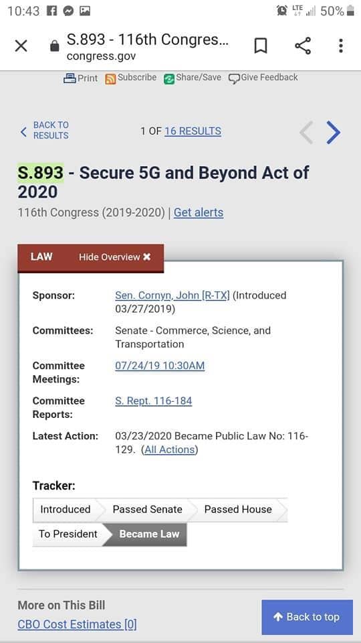Tap the Subscribe RSS icon

(110, 78)
